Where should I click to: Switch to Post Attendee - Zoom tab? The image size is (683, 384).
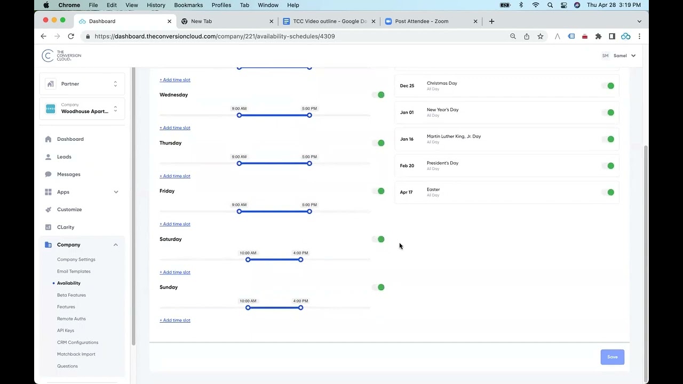click(x=431, y=21)
